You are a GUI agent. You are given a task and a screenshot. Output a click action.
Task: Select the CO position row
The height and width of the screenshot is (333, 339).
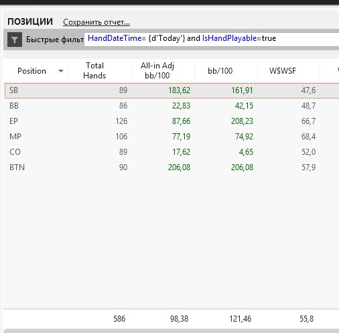[x=172, y=152]
